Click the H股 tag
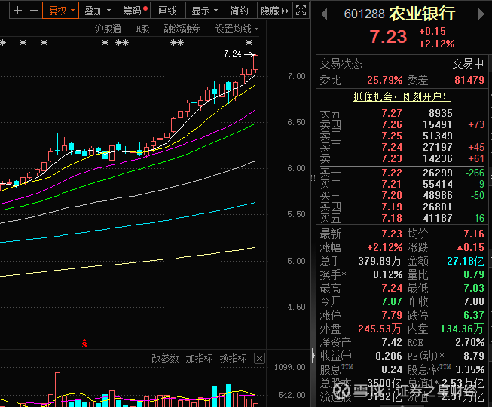The image size is (492, 407). click(142, 29)
